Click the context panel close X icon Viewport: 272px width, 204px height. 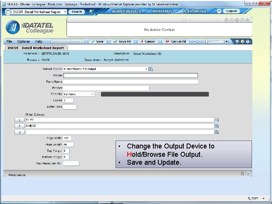tap(248, 20)
